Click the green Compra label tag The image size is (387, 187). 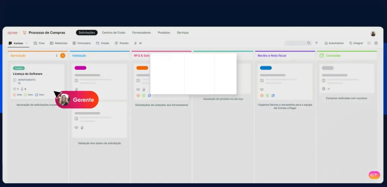(x=19, y=68)
